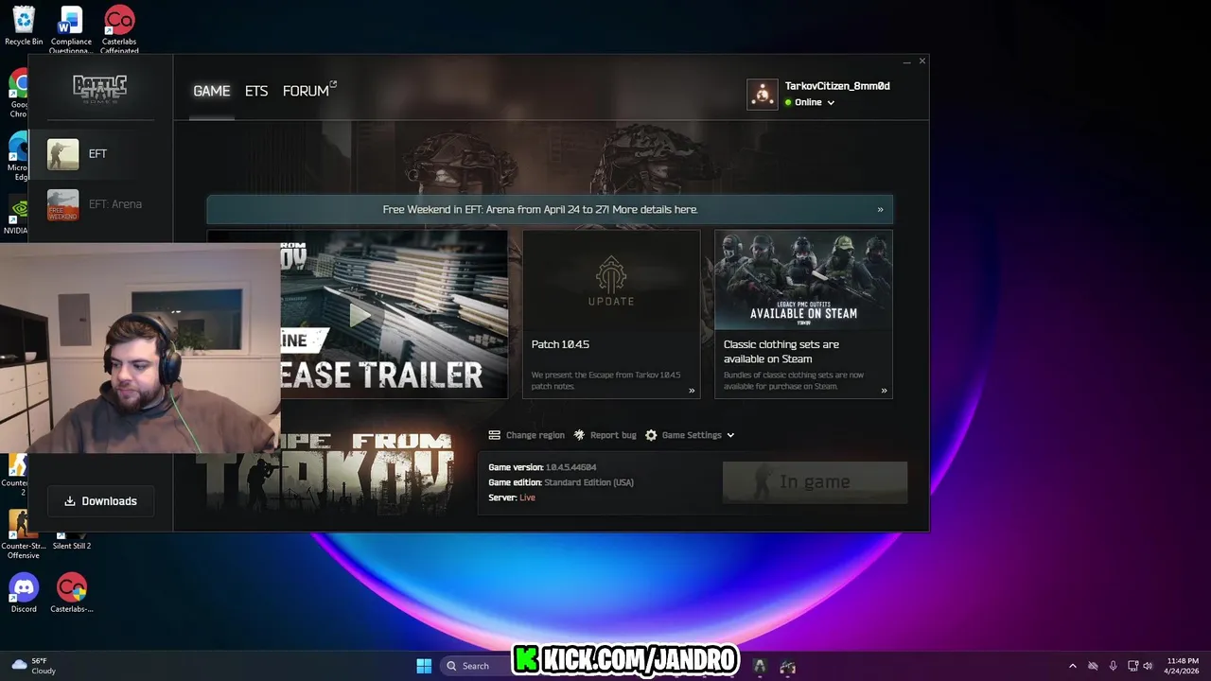This screenshot has height=681, width=1211.
Task: Click the display cast tray icon
Action: (1133, 666)
